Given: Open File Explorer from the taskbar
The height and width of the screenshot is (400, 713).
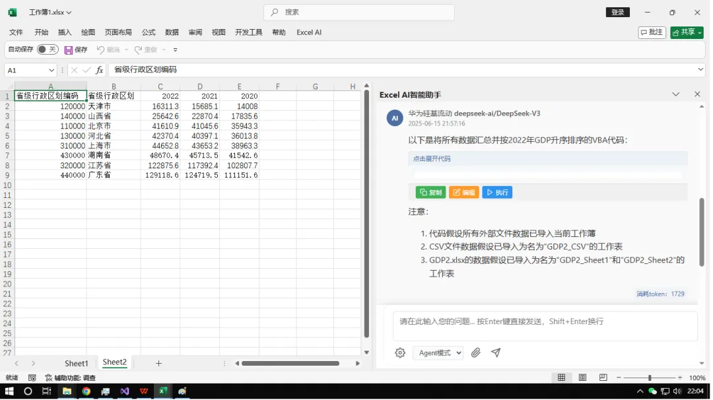Looking at the screenshot, I should [67, 391].
